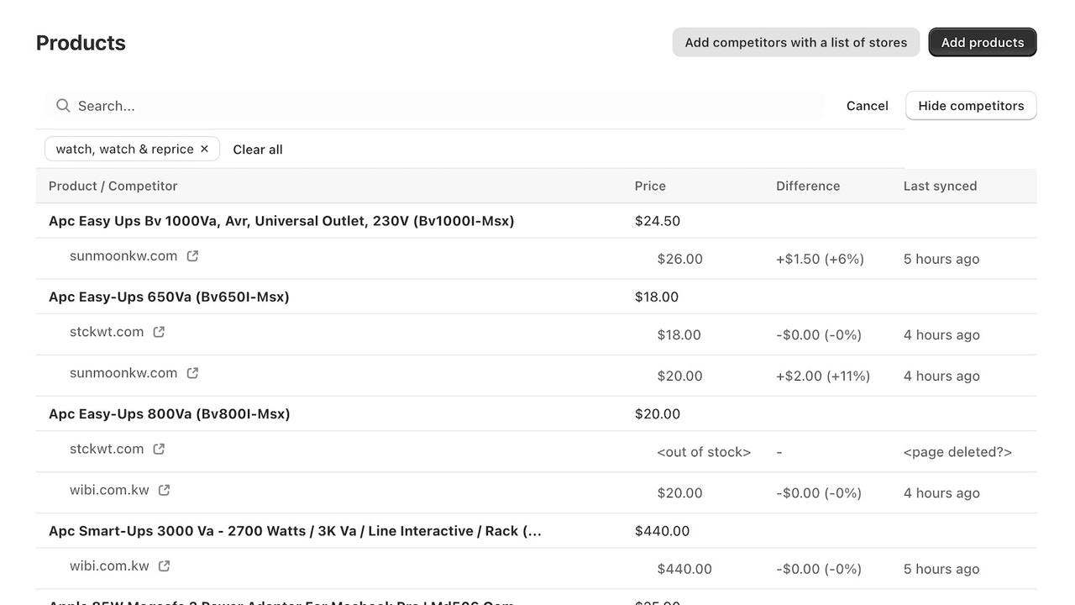Click the $440.00 product price in bold row
Screen dimensions: 1075x605
tap(662, 531)
